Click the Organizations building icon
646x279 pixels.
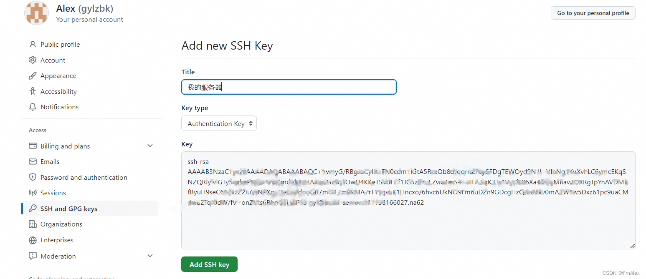pyautogui.click(x=33, y=224)
